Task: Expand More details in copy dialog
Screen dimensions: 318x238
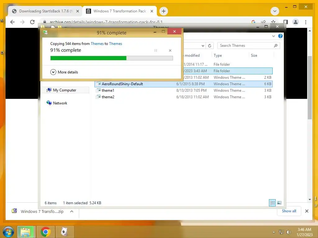Action: click(64, 72)
